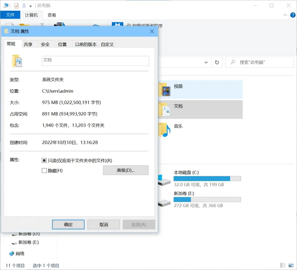Collapse the ribbon with the chevron arrow
This screenshot has height=270, width=297.
point(285,15)
